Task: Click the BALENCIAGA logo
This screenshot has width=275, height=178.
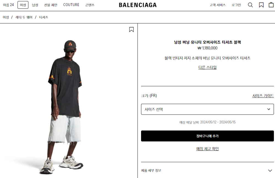Action: tap(138, 5)
